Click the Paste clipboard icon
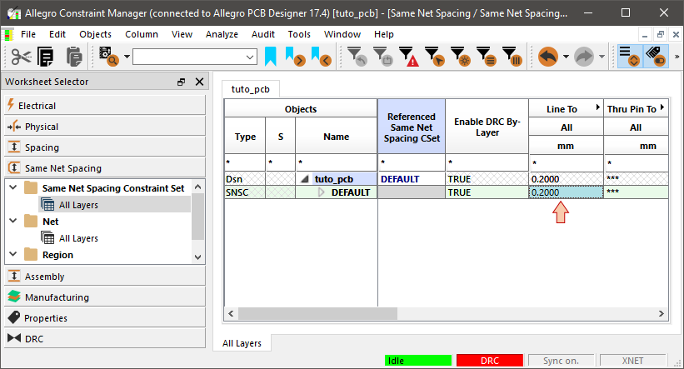The height and width of the screenshot is (369, 684). coord(73,57)
